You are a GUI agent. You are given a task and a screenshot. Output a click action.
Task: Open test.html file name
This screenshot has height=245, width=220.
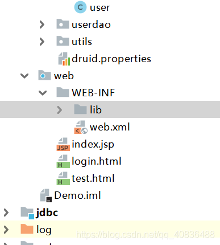click(x=93, y=178)
